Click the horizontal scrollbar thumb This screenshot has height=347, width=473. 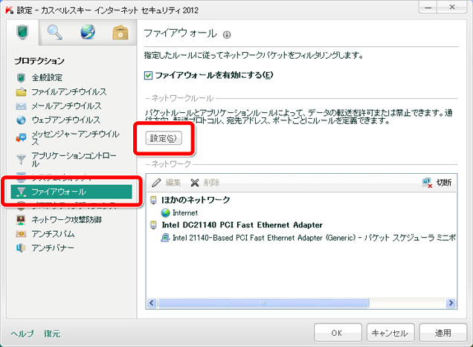263,302
